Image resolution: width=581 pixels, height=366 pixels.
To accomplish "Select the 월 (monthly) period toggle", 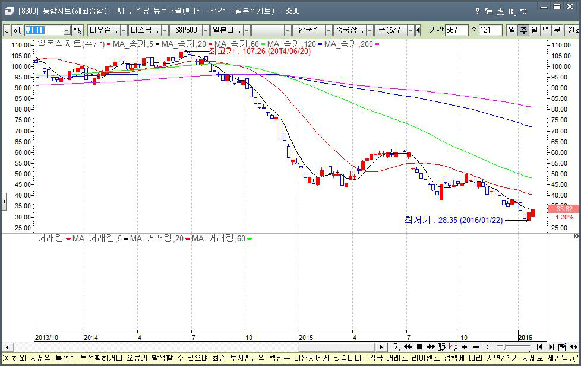I will [534, 30].
